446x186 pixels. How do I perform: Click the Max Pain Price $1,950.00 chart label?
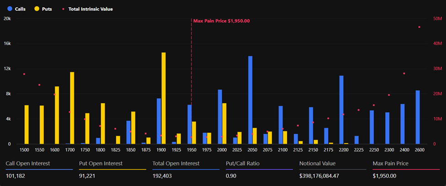(221, 21)
